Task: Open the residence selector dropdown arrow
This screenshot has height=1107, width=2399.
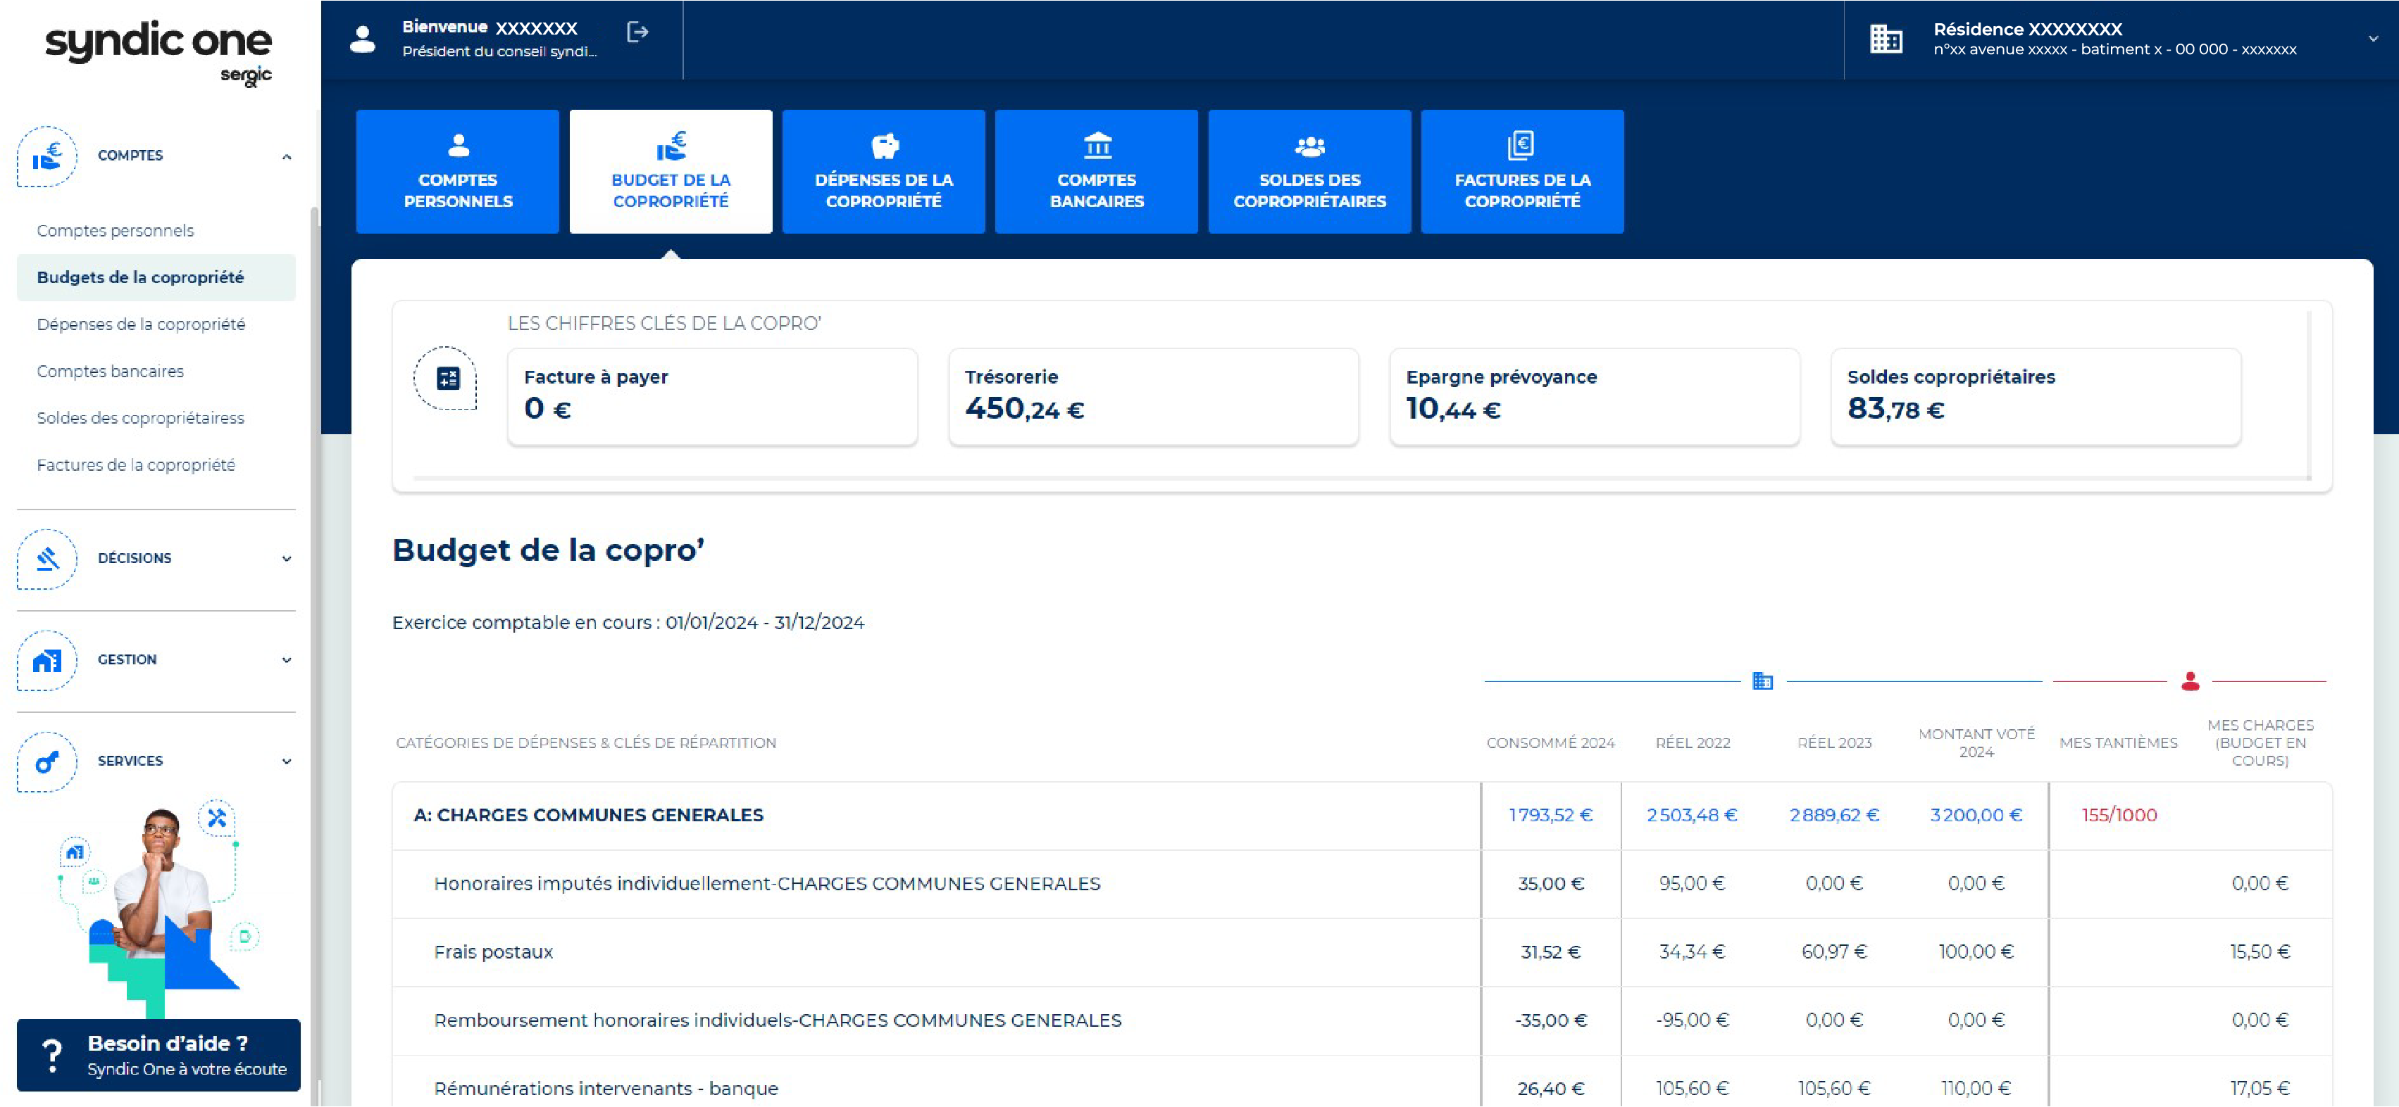Action: [2373, 39]
